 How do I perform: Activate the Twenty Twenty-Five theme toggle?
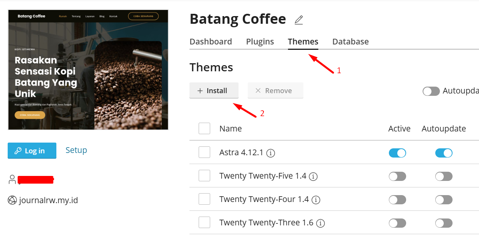(397, 176)
